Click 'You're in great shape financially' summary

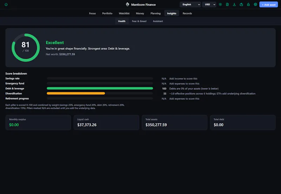point(88,49)
